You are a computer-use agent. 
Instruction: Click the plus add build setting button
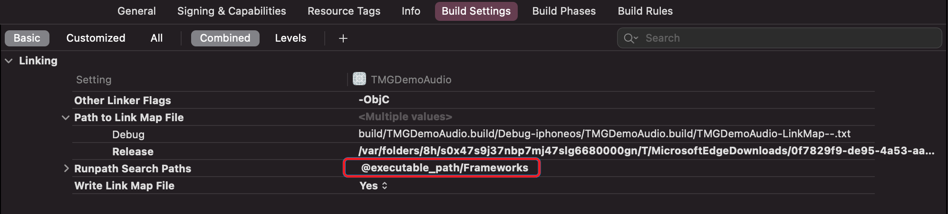click(343, 38)
